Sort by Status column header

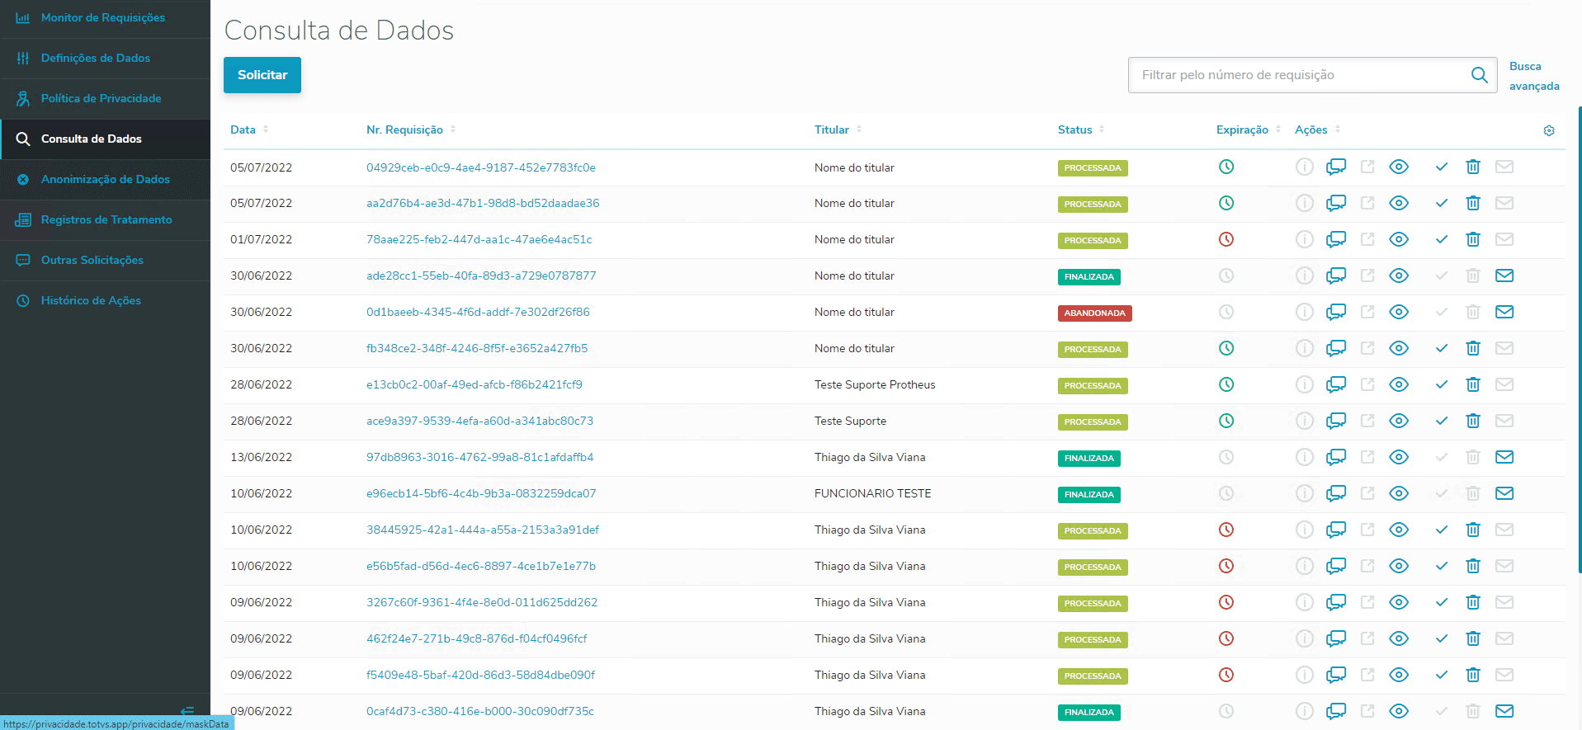(1081, 130)
